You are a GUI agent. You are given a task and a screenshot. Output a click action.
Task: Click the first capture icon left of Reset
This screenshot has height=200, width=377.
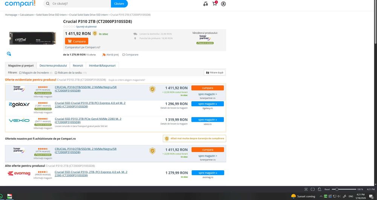306,189
